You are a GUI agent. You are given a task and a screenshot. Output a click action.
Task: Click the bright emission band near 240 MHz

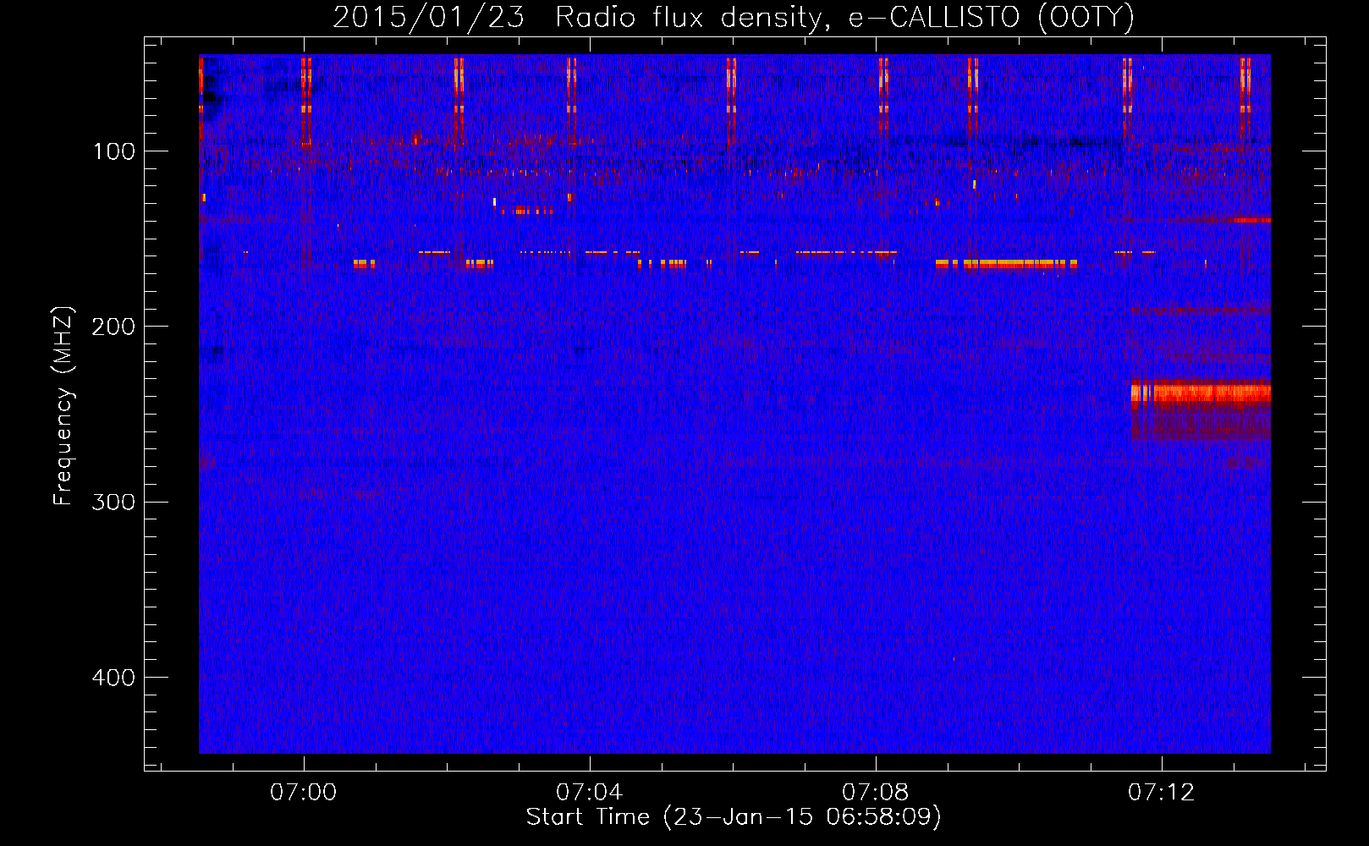[1201, 393]
